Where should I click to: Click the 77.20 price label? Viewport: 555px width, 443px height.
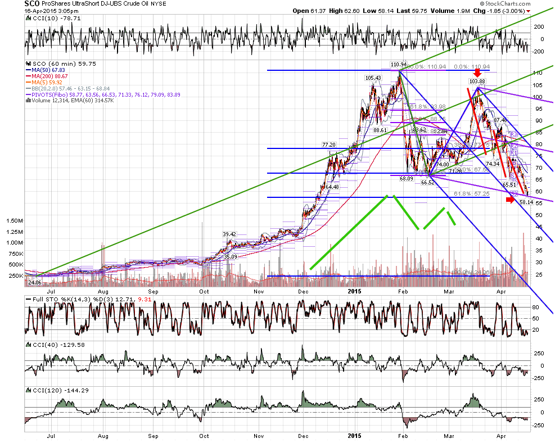point(328,144)
